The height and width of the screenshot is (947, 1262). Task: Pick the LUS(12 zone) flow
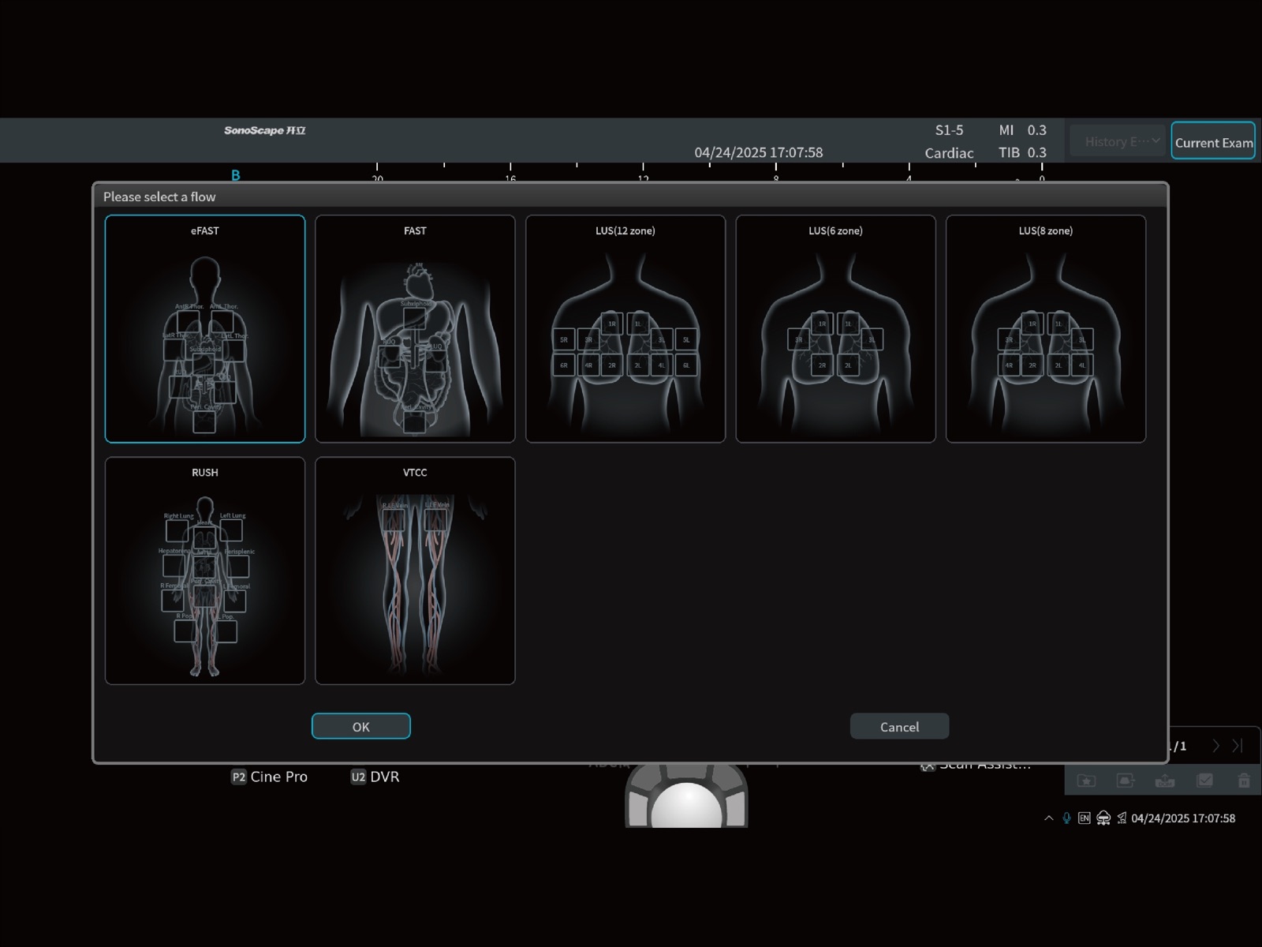click(625, 328)
